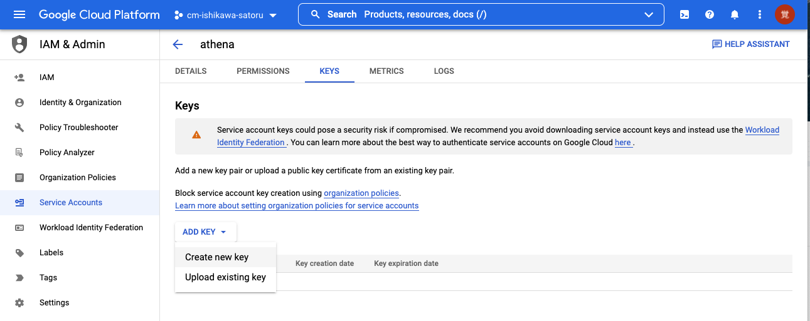810x321 pixels.
Task: Click the ADD KEY dropdown button
Action: click(205, 232)
